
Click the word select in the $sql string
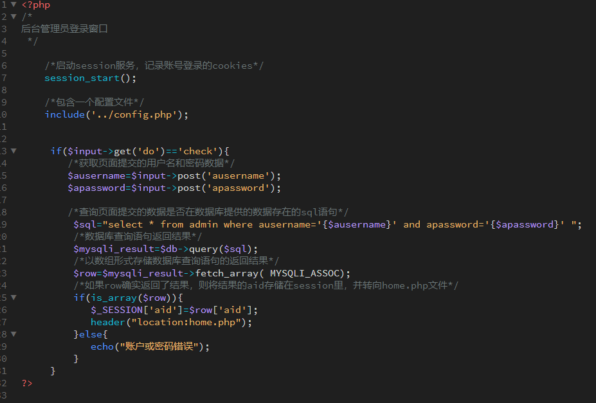tap(125, 224)
